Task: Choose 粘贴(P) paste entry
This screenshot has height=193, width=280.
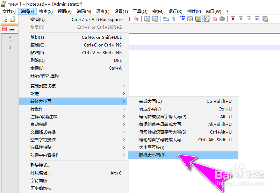Action: pos(73,53)
